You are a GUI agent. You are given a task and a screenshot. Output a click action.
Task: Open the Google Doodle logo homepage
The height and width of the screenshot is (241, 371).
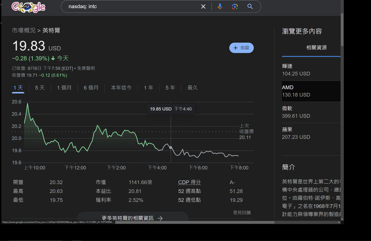(x=28, y=7)
